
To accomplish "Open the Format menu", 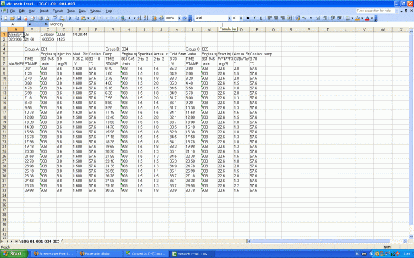I will tap(57, 11).
